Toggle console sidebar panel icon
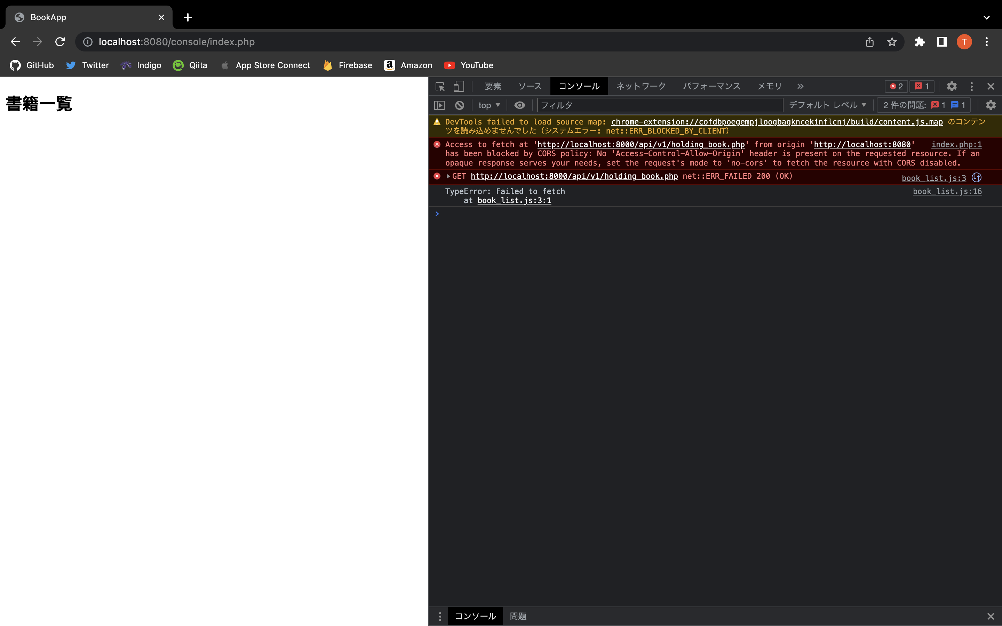 [439, 105]
